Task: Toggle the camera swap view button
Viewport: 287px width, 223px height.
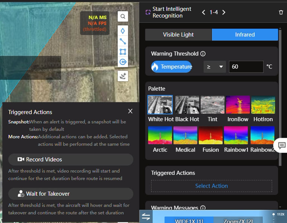Action: point(146,217)
